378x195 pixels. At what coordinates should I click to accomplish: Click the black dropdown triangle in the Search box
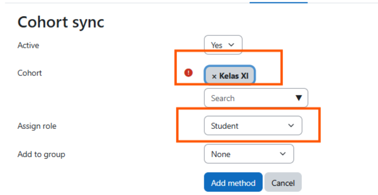299,98
